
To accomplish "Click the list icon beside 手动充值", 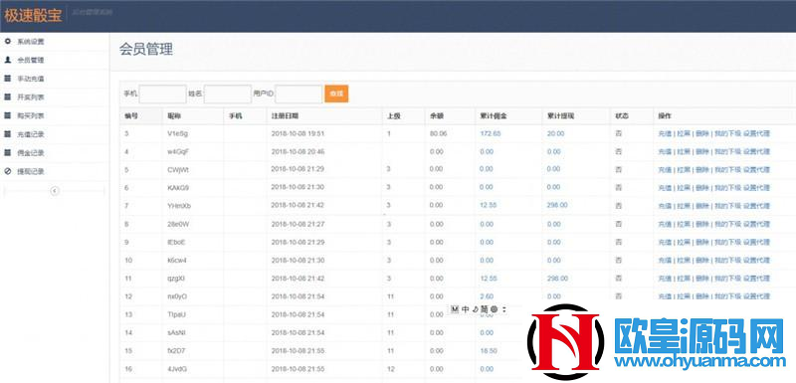I will [7, 79].
